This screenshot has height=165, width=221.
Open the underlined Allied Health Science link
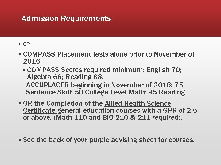138,104
